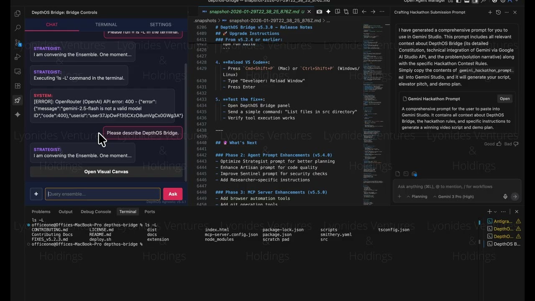The height and width of the screenshot is (301, 535).
Task: Open the Planning mode selector
Action: click(416, 196)
